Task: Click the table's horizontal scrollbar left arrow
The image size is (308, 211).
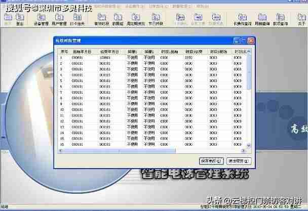Action: [61, 151]
